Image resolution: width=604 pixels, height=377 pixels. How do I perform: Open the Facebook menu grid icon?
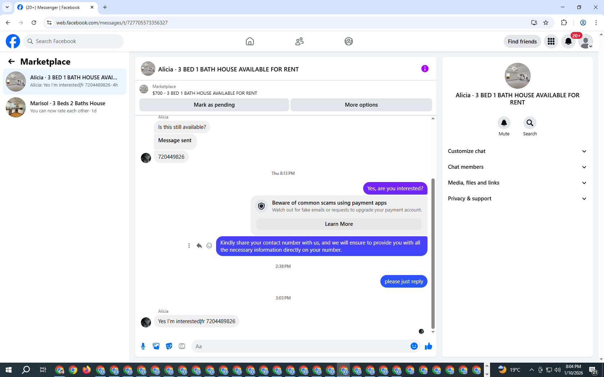coord(551,41)
